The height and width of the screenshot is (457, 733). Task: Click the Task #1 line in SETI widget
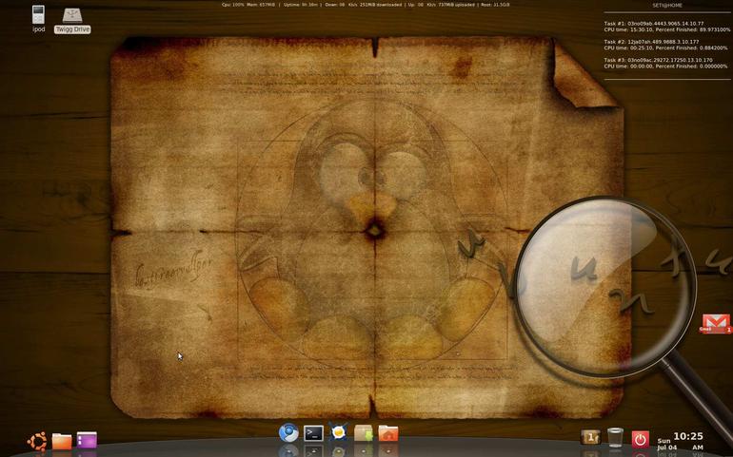click(654, 24)
